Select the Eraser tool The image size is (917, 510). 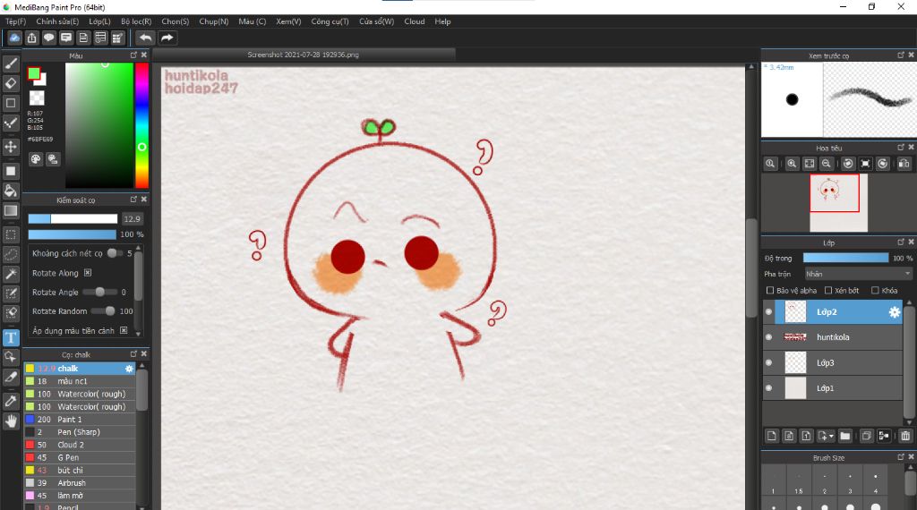(11, 83)
